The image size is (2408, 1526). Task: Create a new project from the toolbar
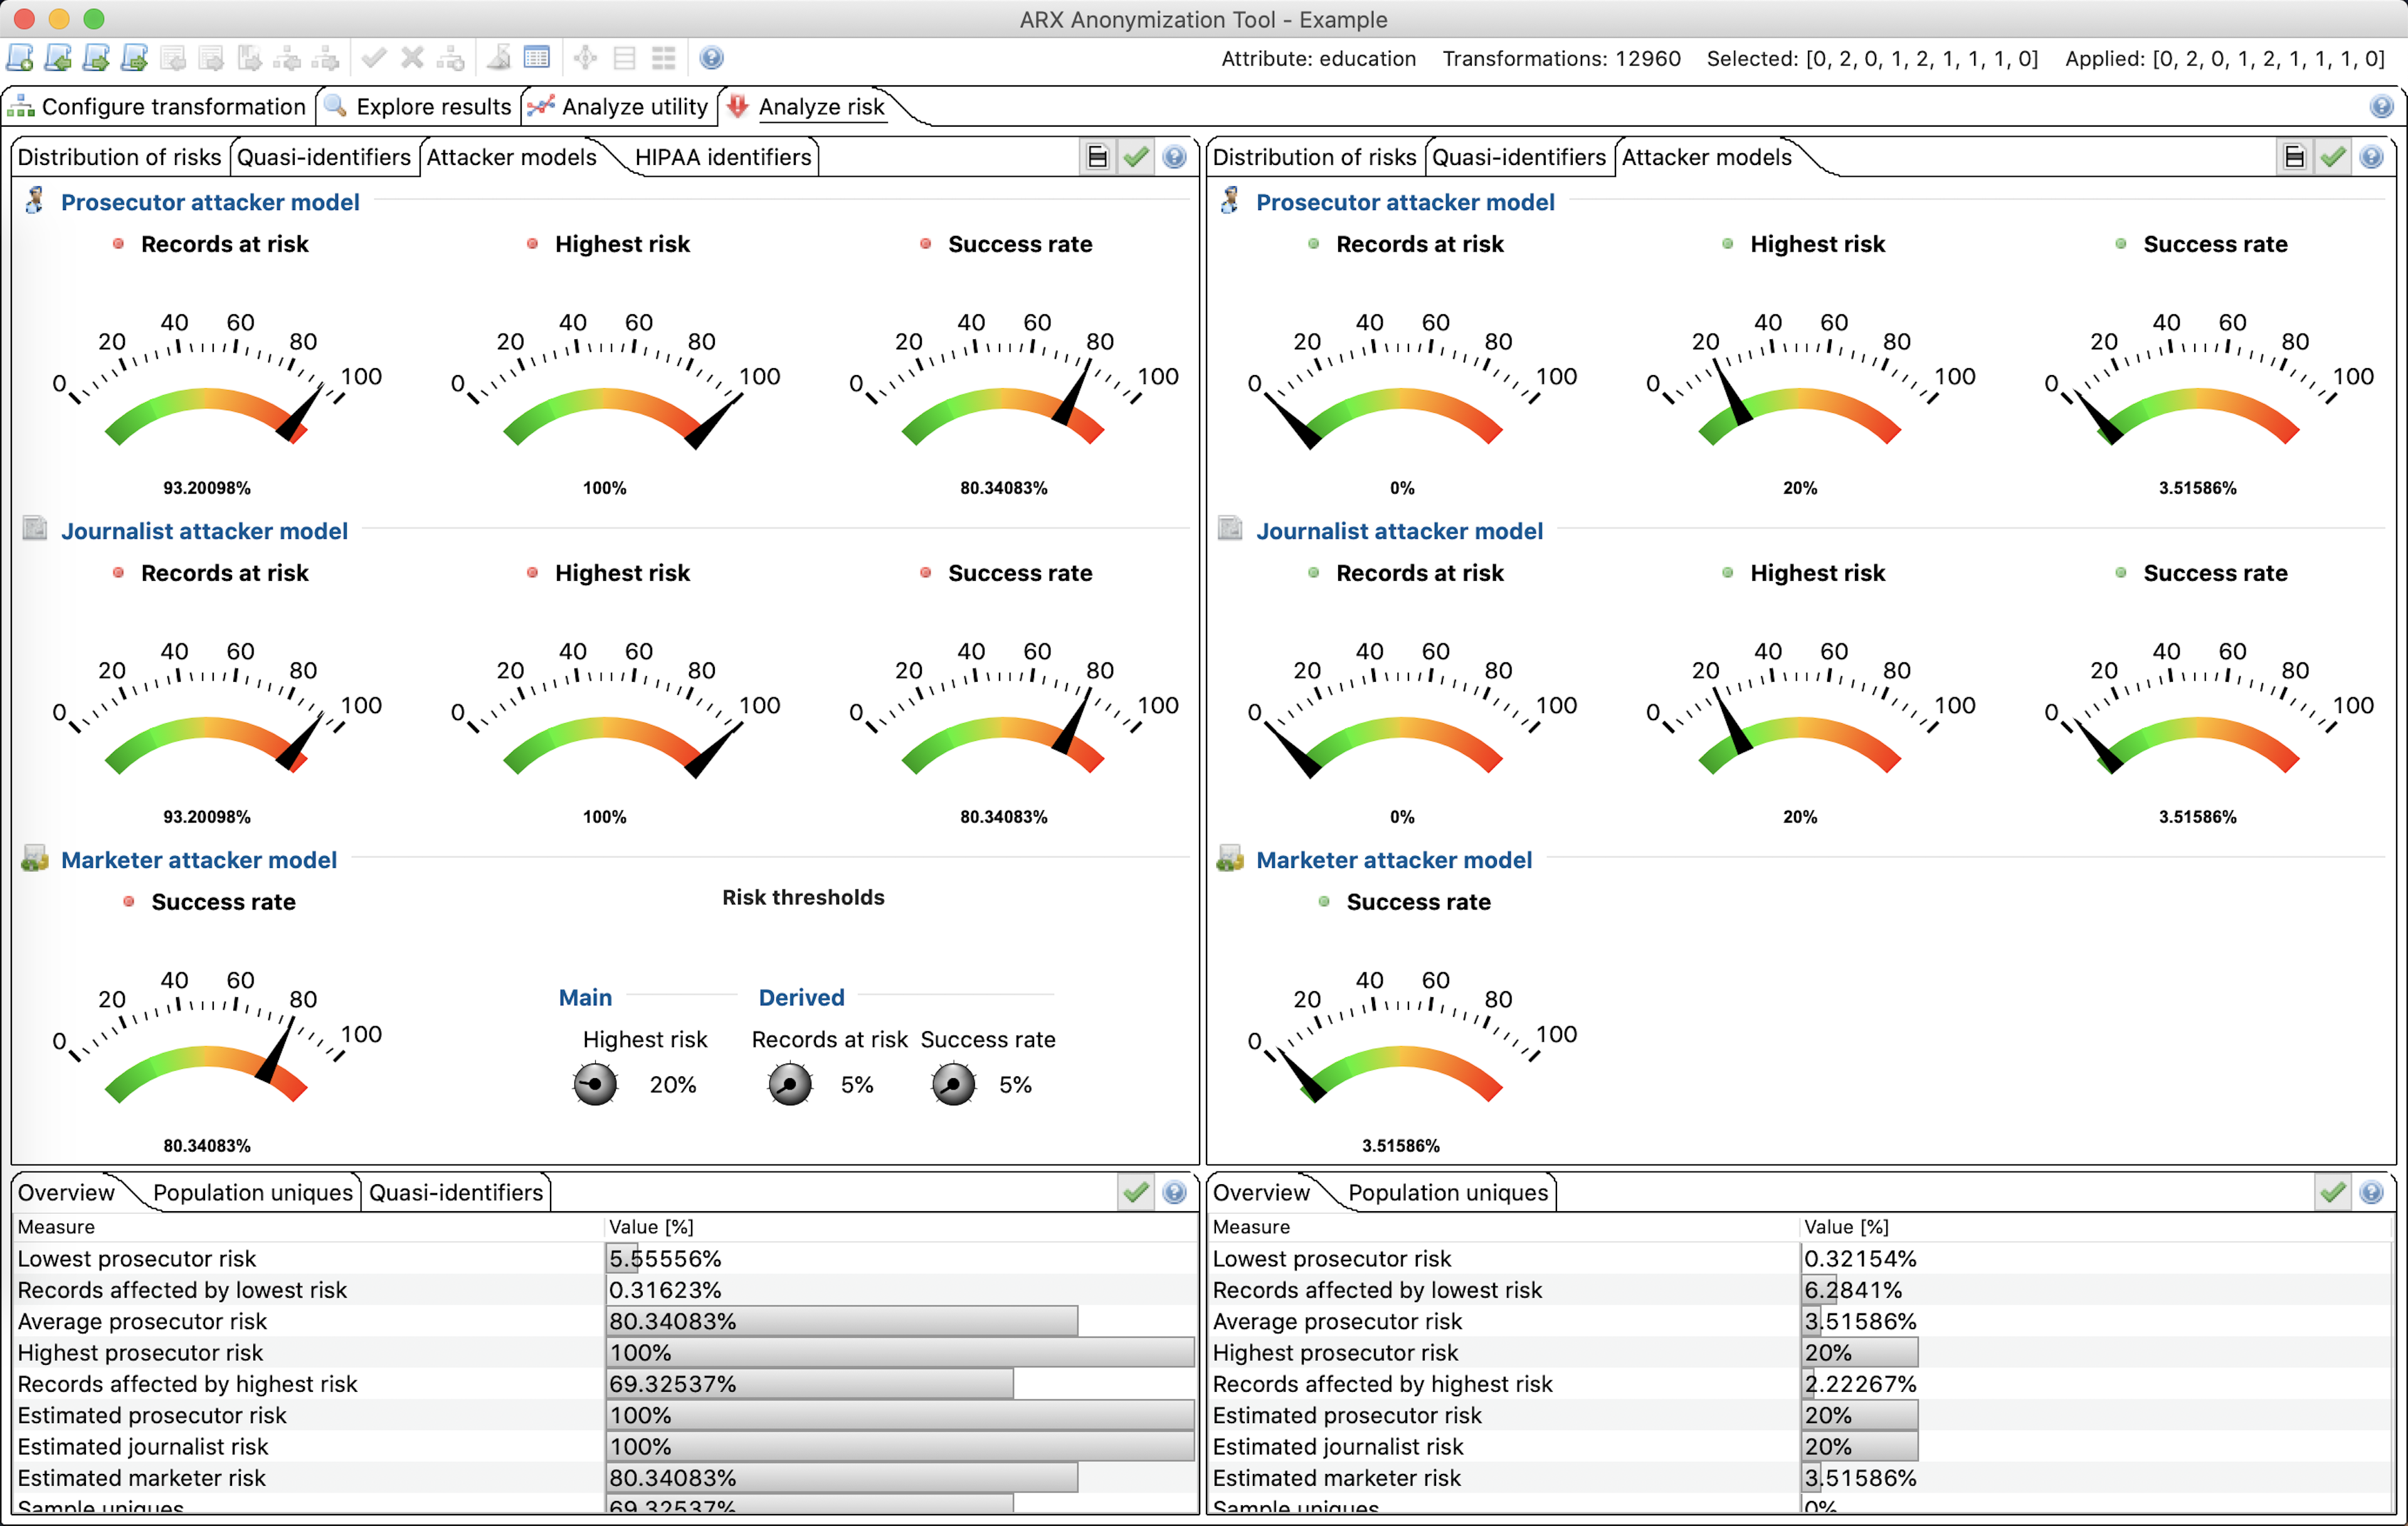[18, 57]
